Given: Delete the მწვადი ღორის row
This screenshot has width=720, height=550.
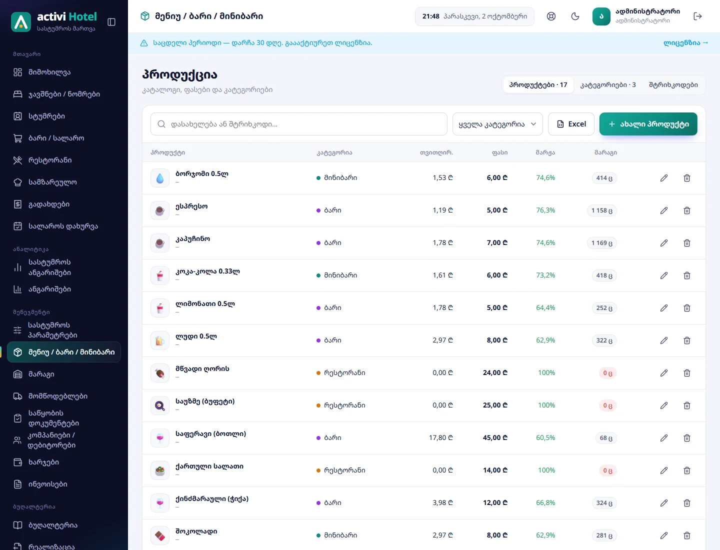Looking at the screenshot, I should pyautogui.click(x=687, y=373).
